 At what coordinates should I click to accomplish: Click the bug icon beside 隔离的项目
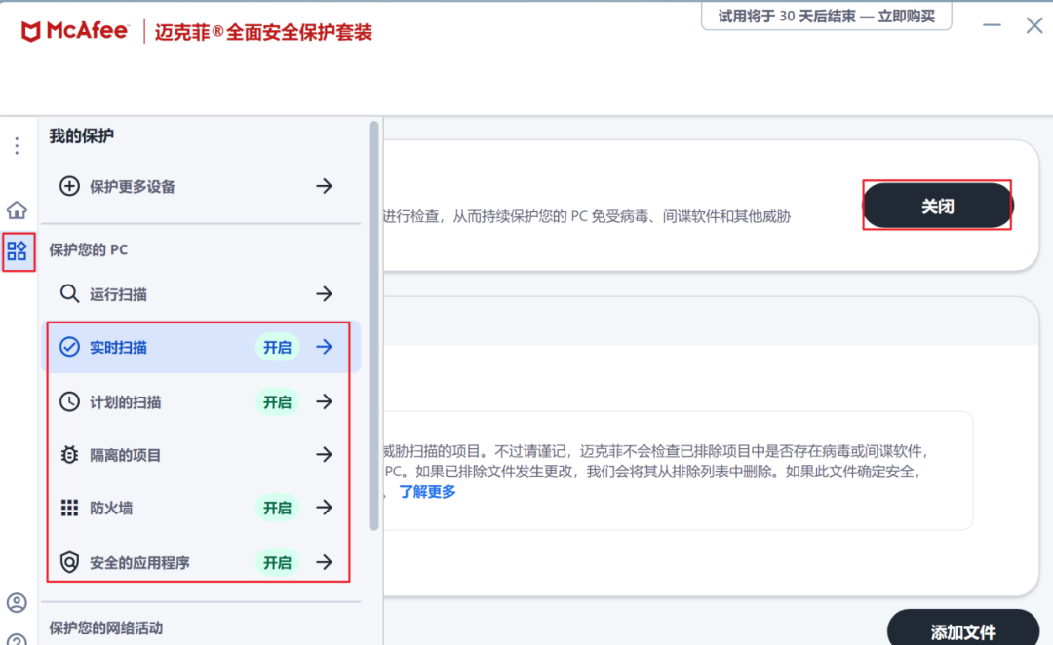point(69,454)
